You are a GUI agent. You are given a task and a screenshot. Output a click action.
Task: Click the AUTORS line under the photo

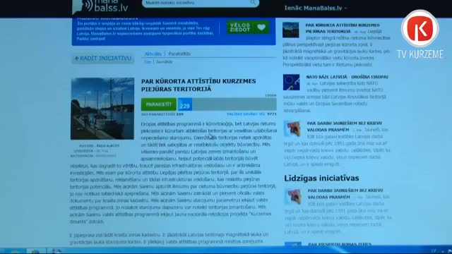pos(99,146)
